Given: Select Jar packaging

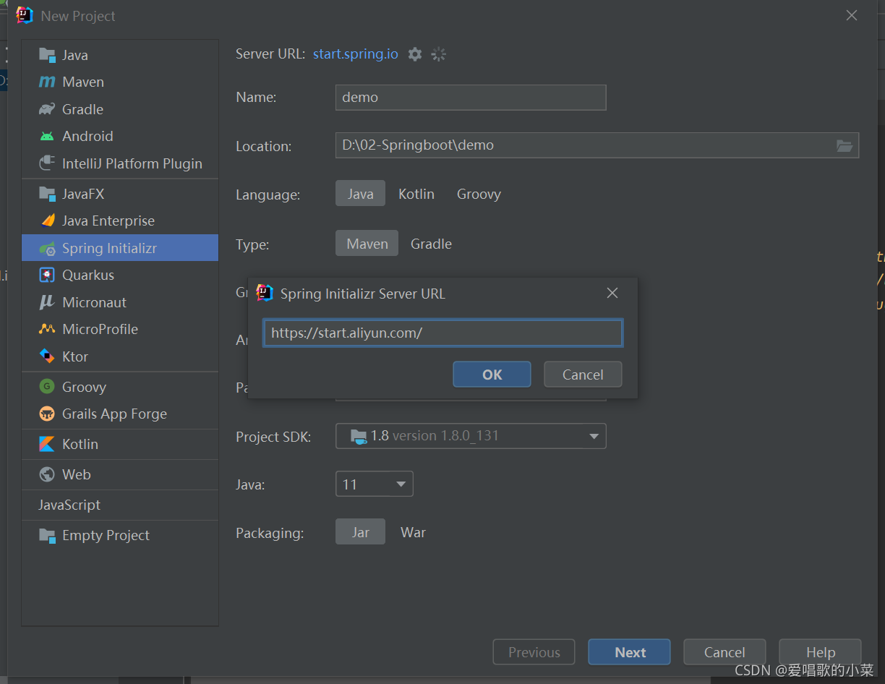Looking at the screenshot, I should pos(360,532).
